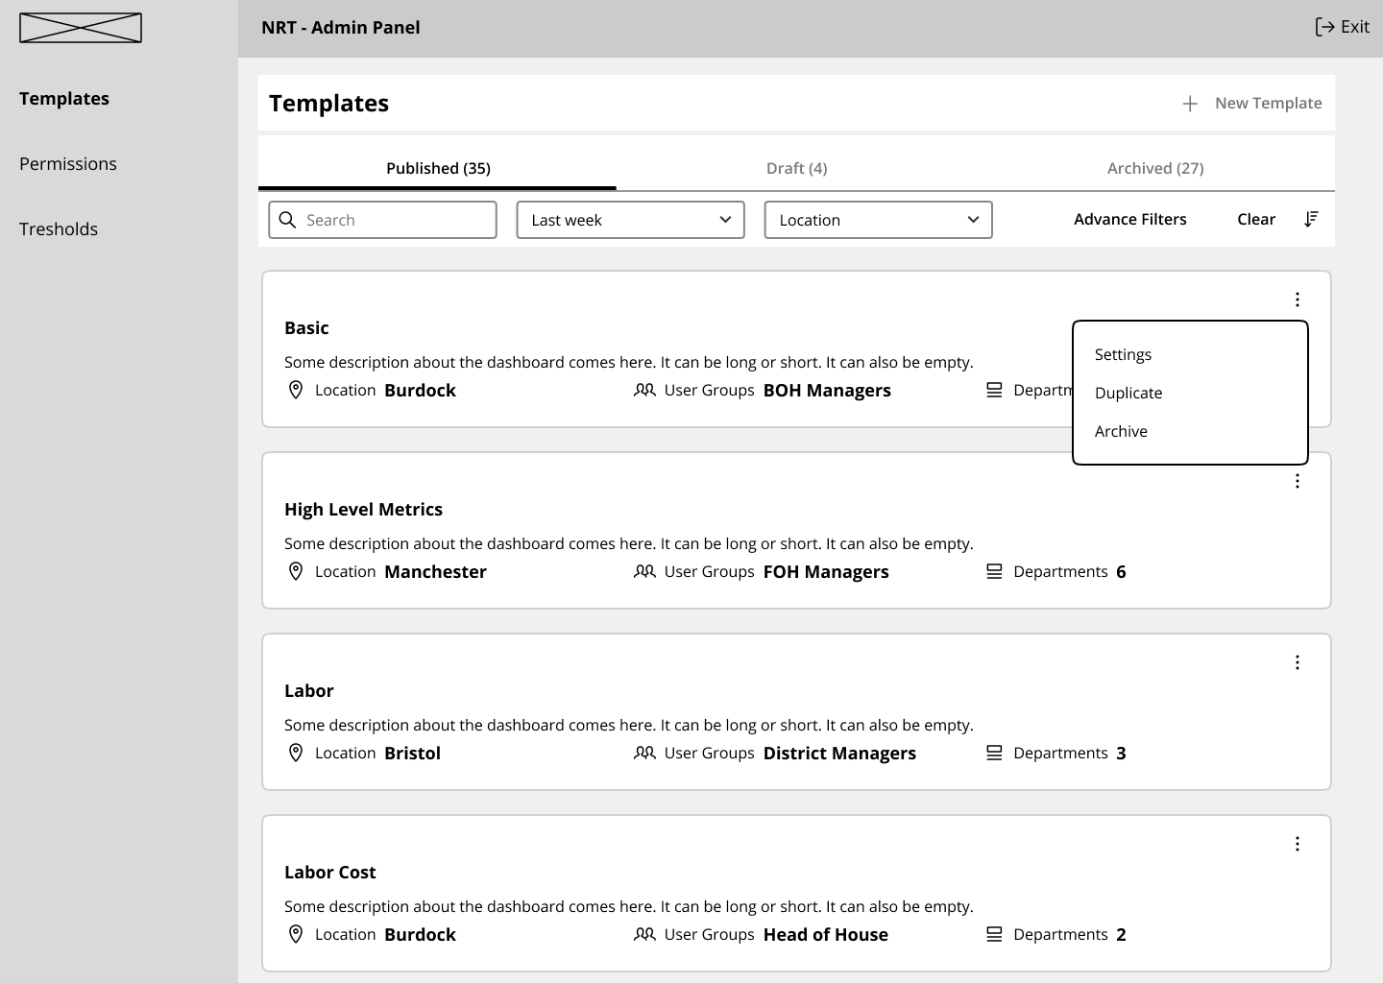1383x983 pixels.
Task: Click the plus icon for New Template
Action: point(1190,104)
